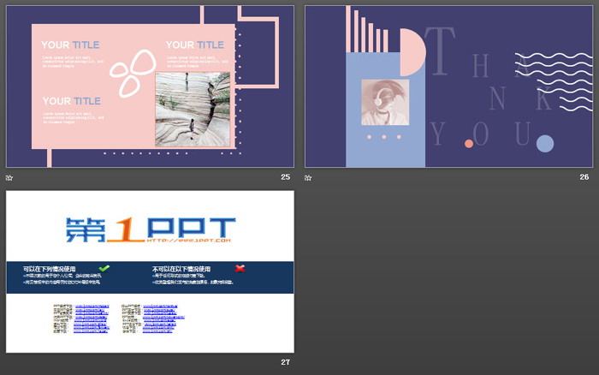
Task: Click the pink half-circle shape on slide 26
Action: 413,52
